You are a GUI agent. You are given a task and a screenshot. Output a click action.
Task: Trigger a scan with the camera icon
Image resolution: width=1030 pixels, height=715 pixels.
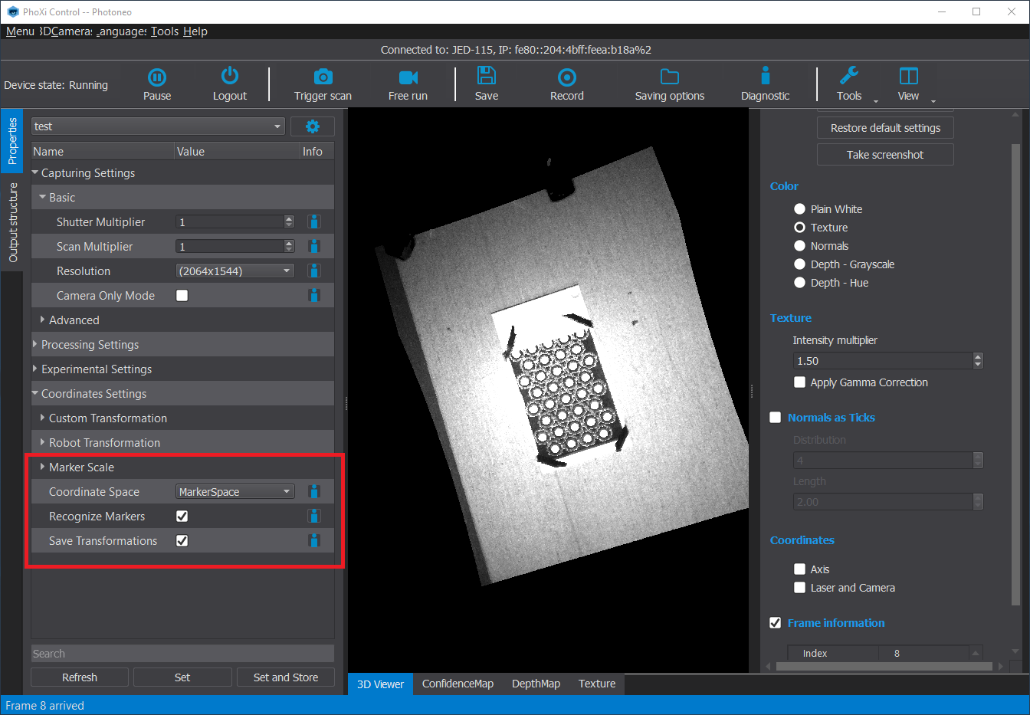323,77
